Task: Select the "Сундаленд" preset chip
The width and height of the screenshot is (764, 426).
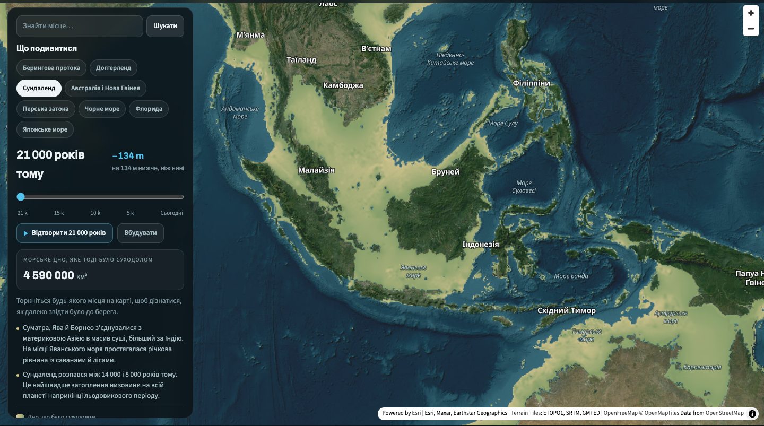Action: (x=39, y=88)
